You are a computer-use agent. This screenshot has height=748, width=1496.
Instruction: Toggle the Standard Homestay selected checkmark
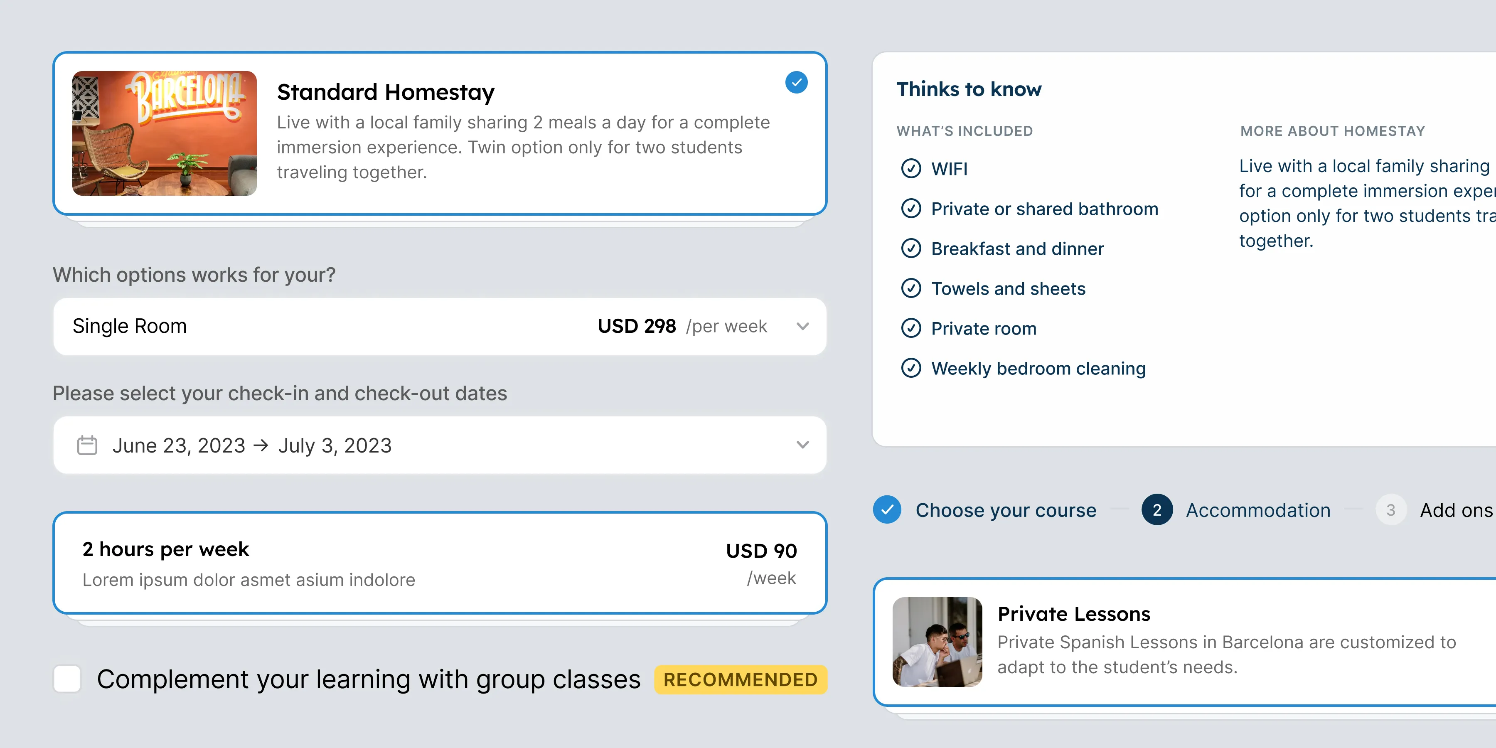click(x=796, y=82)
